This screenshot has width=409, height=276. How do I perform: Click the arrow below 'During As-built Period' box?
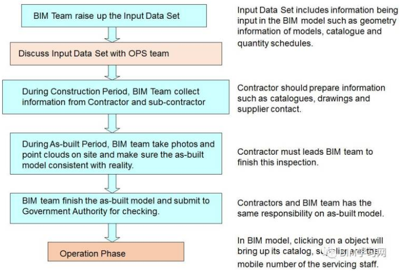[x=112, y=184]
